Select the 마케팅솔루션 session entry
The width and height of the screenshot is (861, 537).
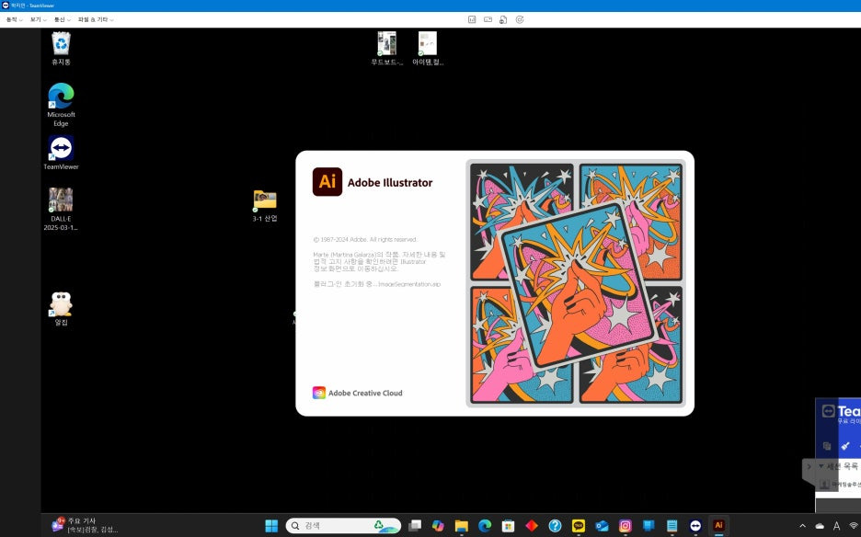point(840,485)
